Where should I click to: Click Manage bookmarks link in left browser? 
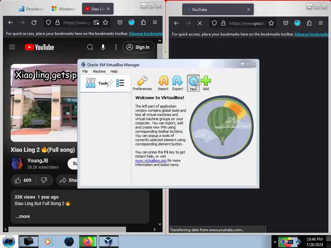click(x=146, y=34)
